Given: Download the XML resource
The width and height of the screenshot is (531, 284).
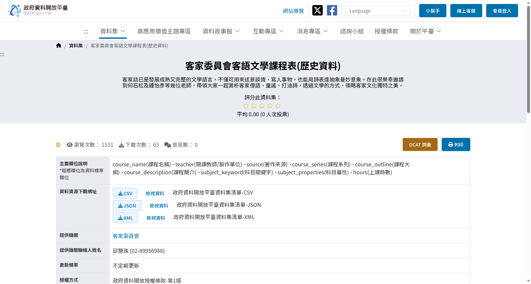Looking at the screenshot, I should [125, 218].
